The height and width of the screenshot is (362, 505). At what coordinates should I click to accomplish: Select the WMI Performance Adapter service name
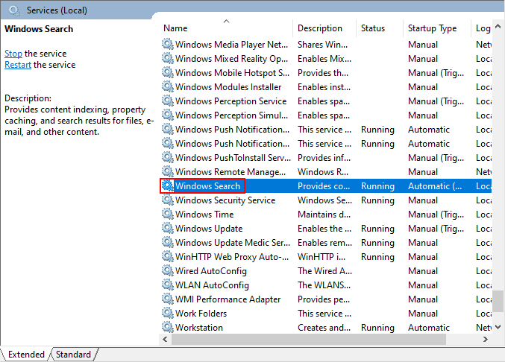228,299
